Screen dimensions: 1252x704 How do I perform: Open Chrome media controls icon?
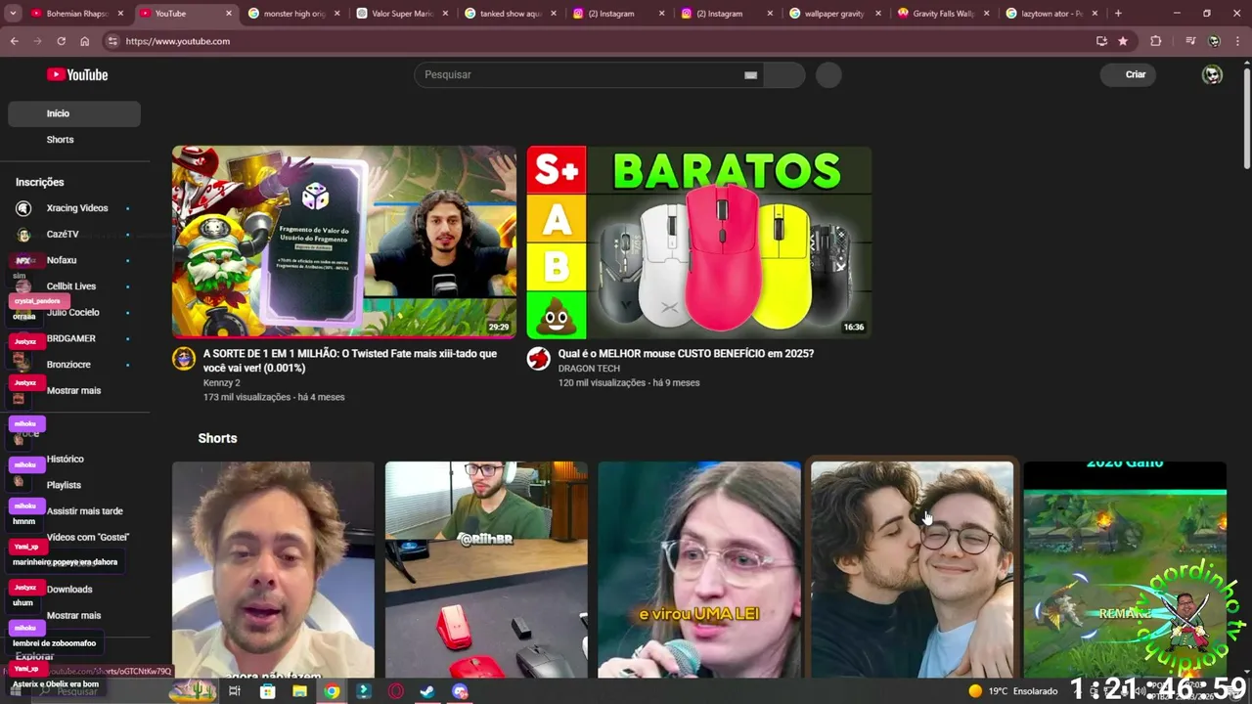pyautogui.click(x=1190, y=41)
